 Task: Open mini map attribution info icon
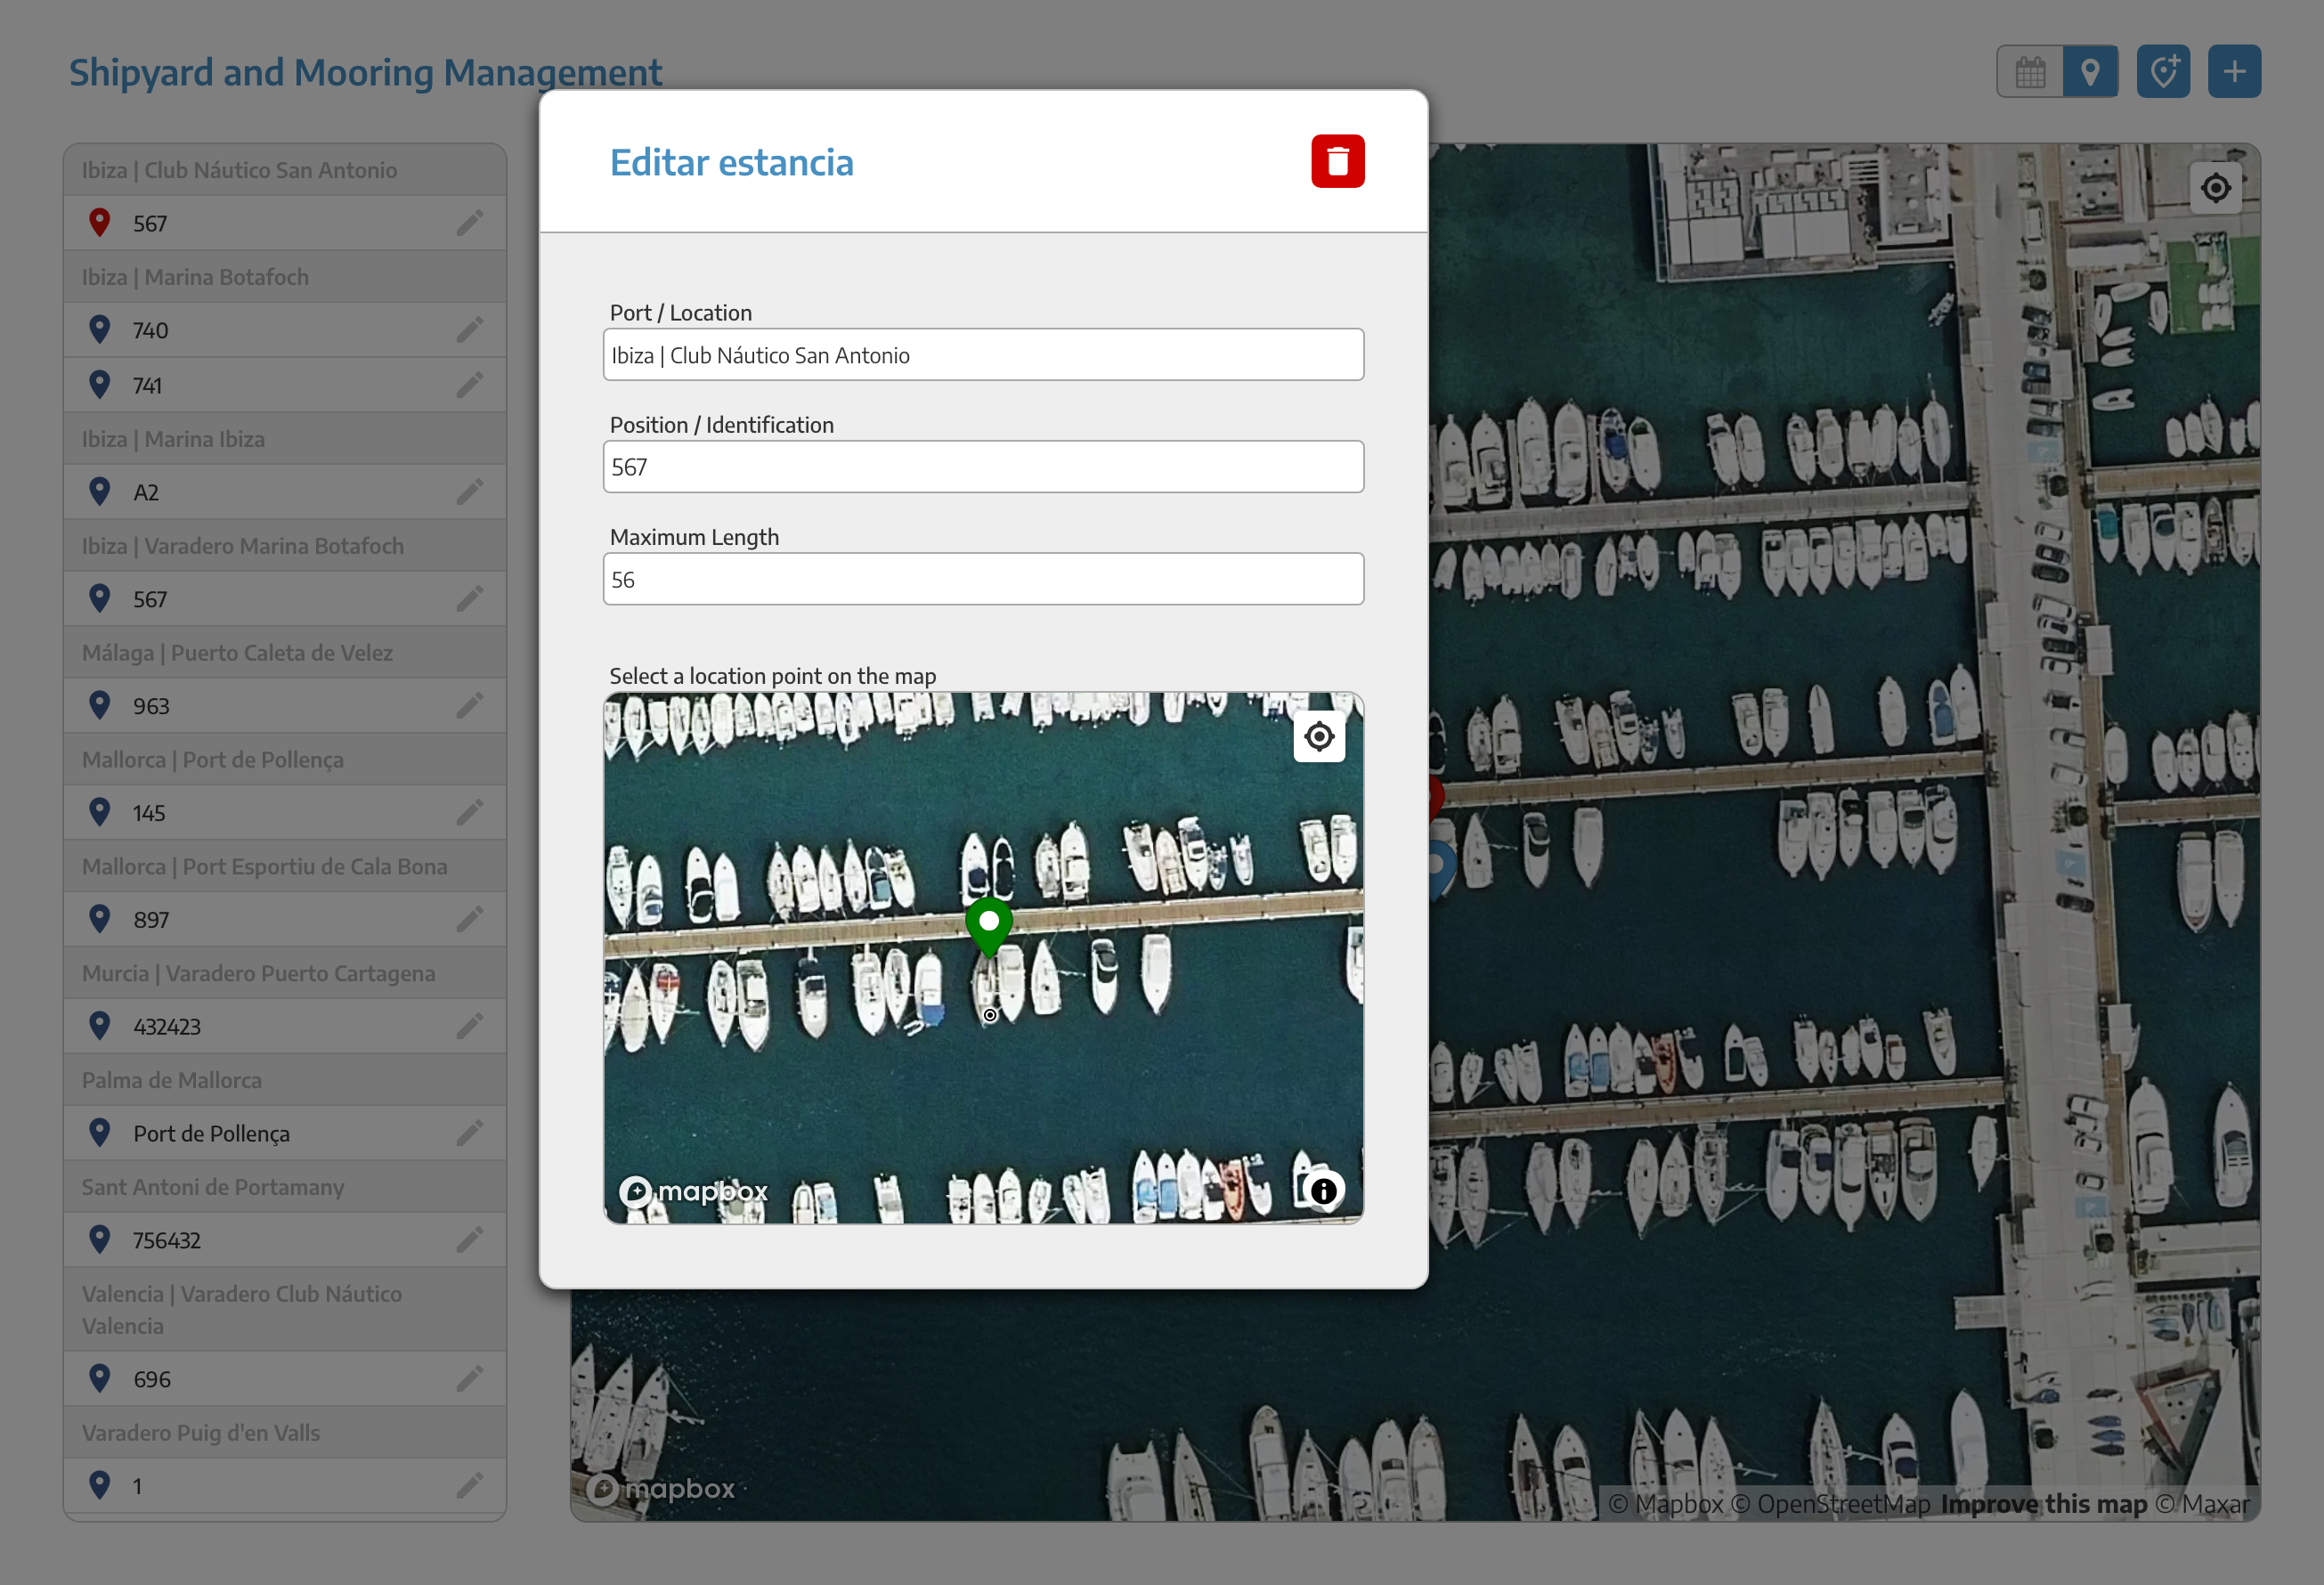coord(1323,1190)
